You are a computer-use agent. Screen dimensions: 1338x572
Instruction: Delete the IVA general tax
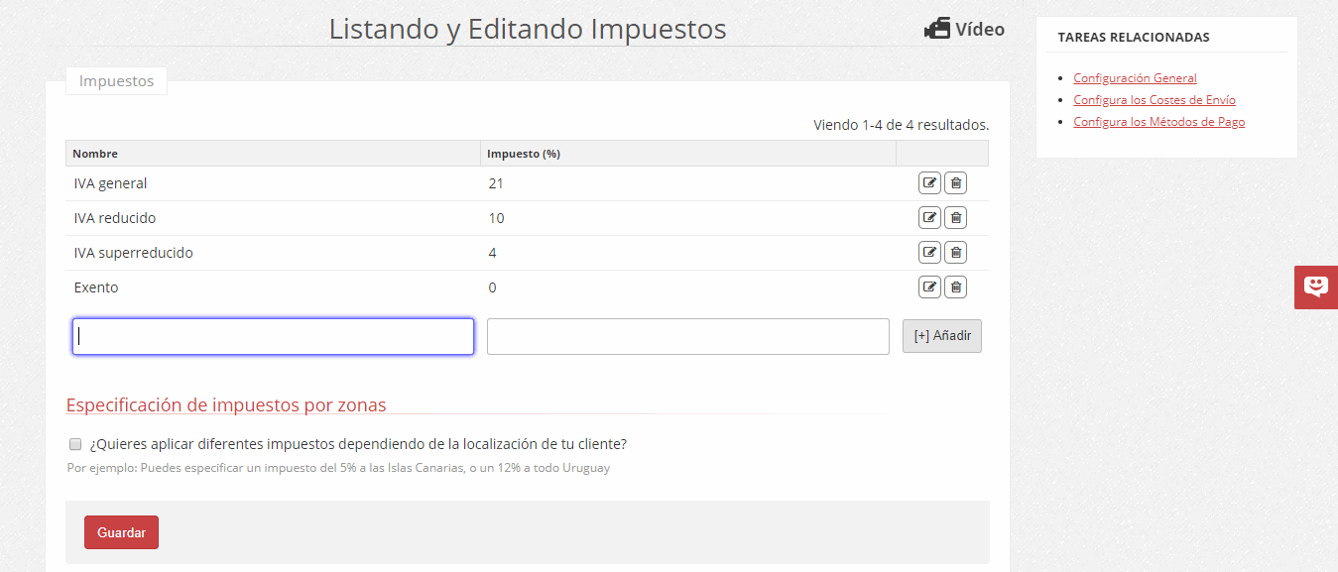tap(955, 182)
